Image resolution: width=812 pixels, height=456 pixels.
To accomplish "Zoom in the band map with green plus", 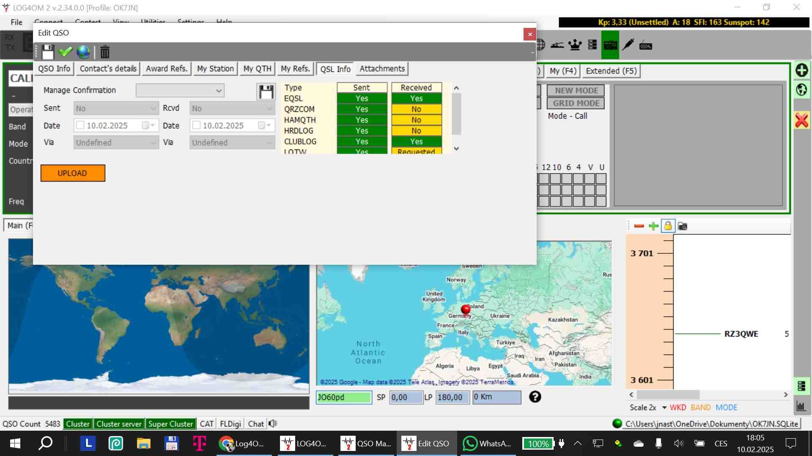I will coord(653,226).
